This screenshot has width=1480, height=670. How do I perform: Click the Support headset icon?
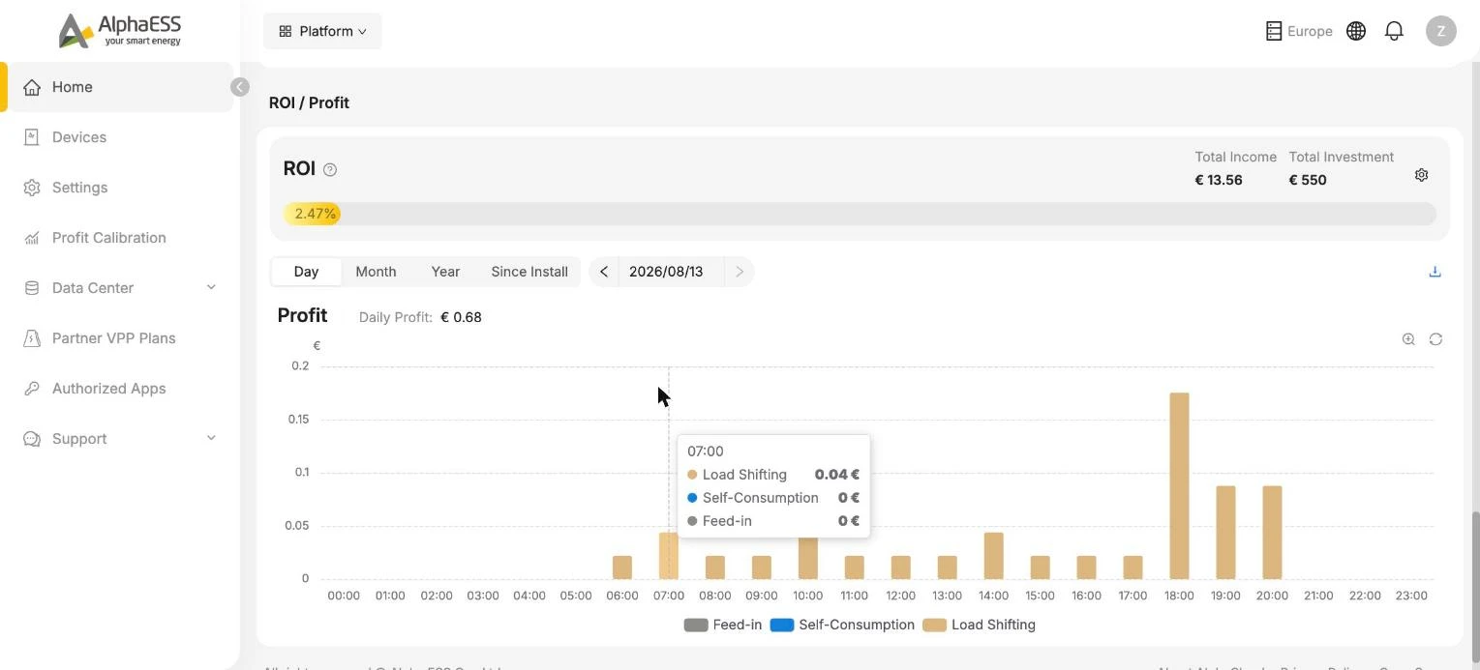tap(32, 439)
